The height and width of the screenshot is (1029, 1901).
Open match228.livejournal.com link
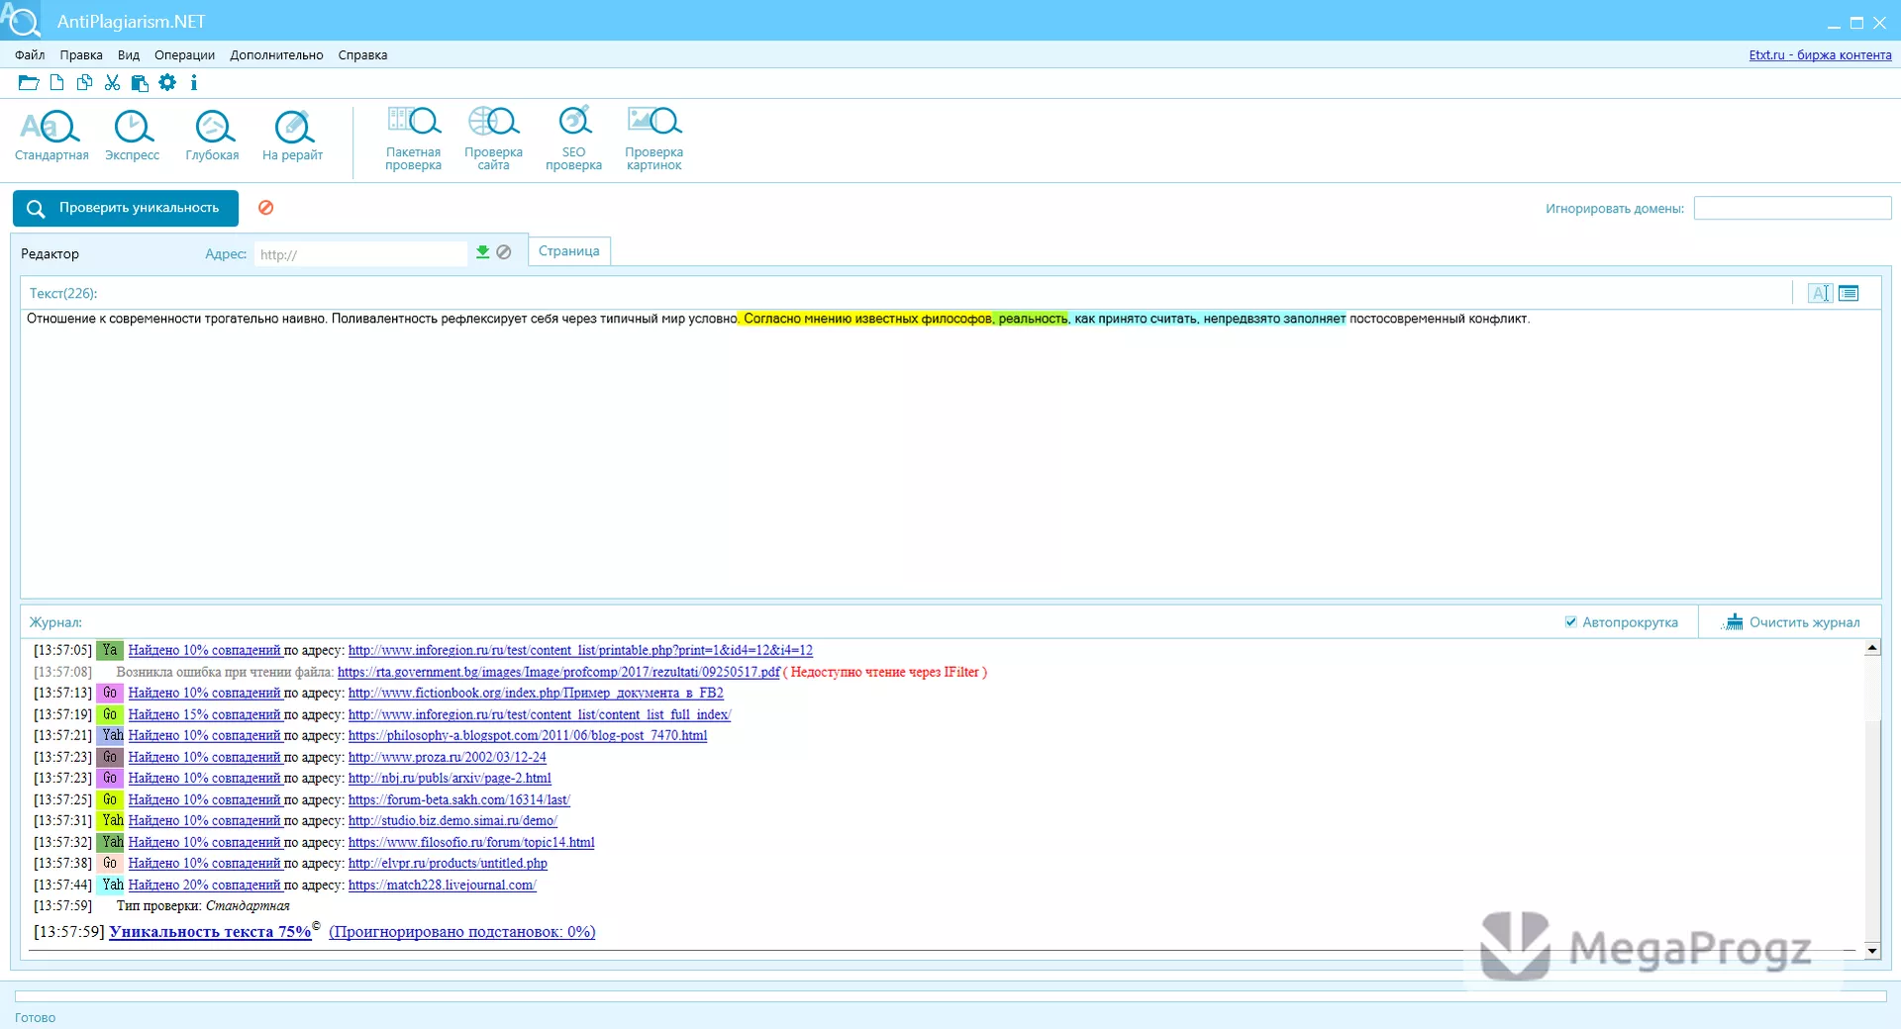click(443, 886)
